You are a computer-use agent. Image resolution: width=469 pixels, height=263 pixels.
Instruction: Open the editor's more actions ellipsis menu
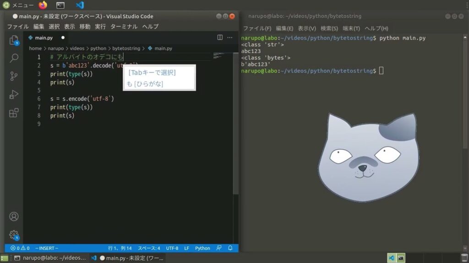click(230, 37)
